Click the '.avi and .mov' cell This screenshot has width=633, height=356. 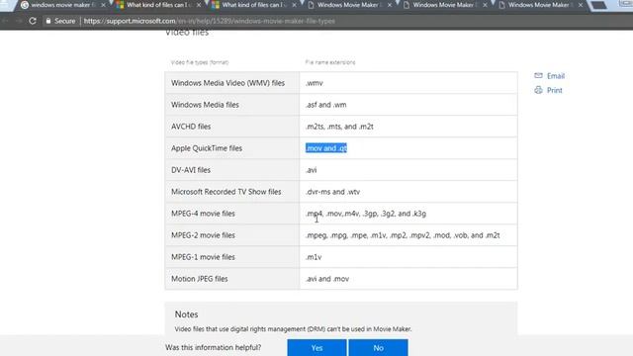click(x=408, y=279)
